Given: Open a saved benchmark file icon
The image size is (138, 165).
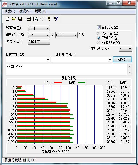Looking at the screenshot, I should click(14, 19).
